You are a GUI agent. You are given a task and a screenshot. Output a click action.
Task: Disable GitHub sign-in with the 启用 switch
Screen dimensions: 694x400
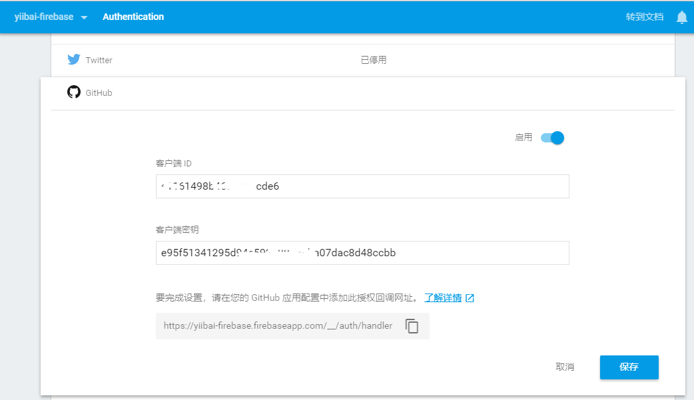click(553, 138)
